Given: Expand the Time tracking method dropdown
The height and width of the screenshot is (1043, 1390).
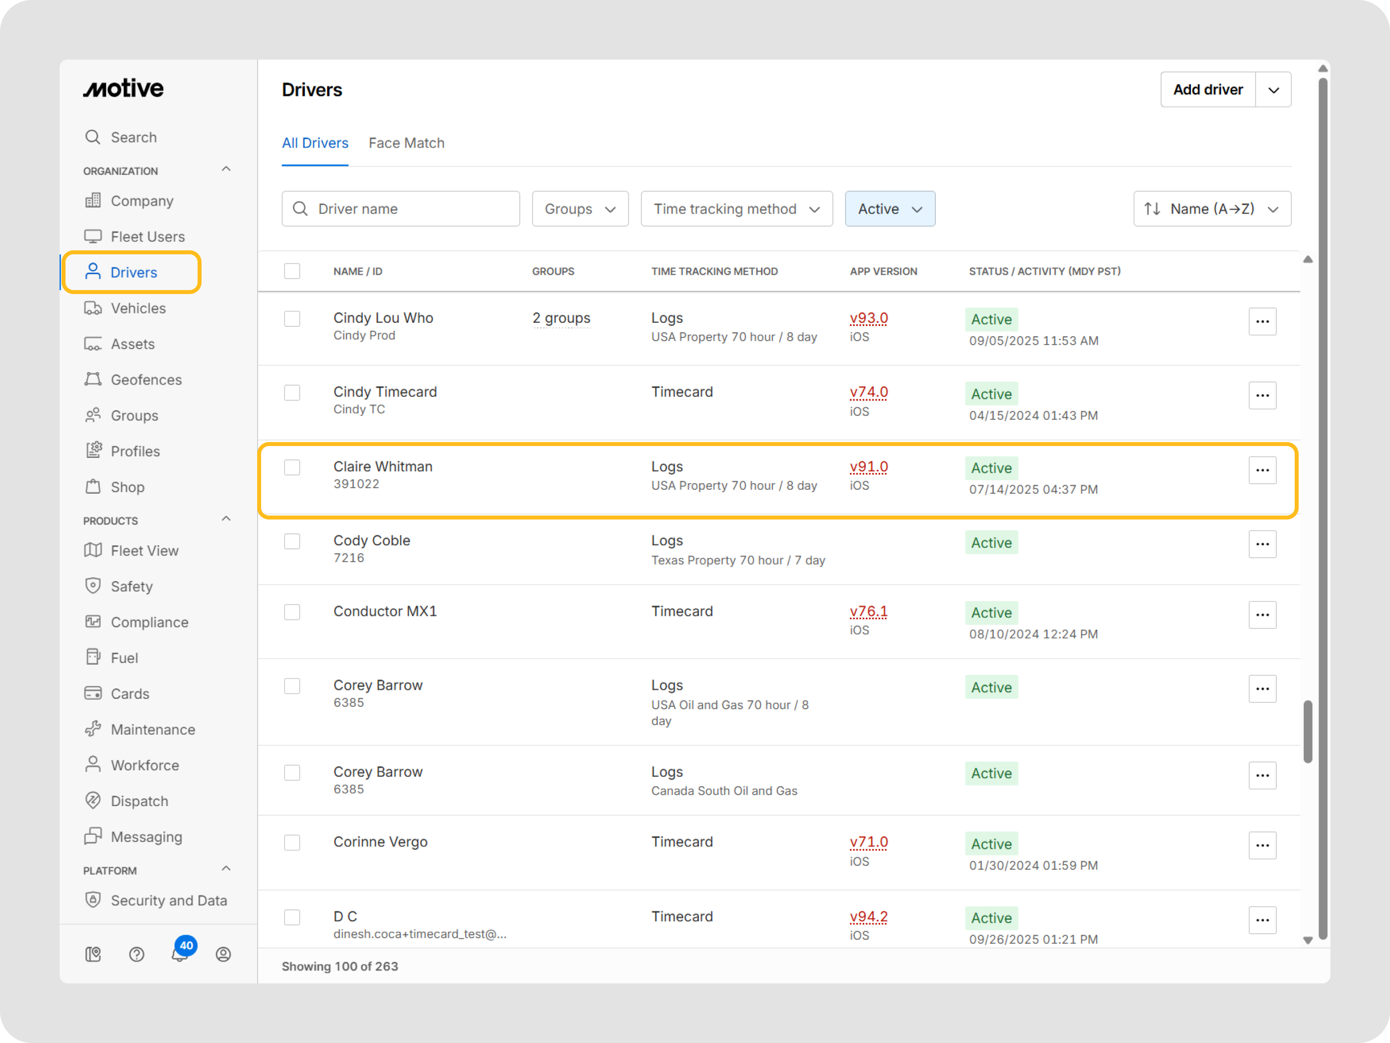Looking at the screenshot, I should [737, 209].
